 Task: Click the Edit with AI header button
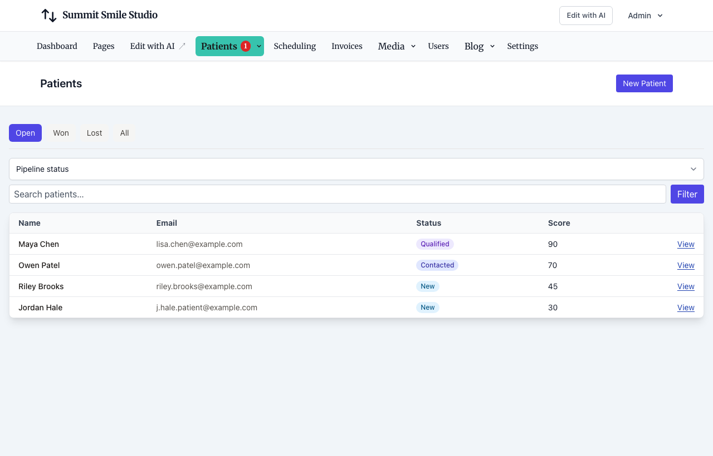point(586,16)
